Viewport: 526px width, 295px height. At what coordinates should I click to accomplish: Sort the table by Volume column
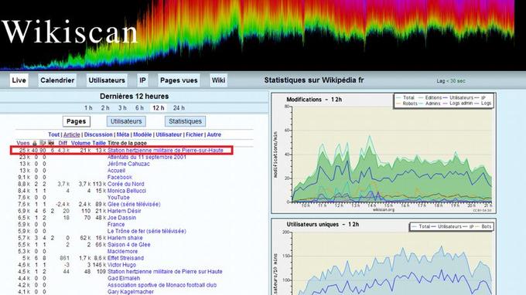coord(81,143)
